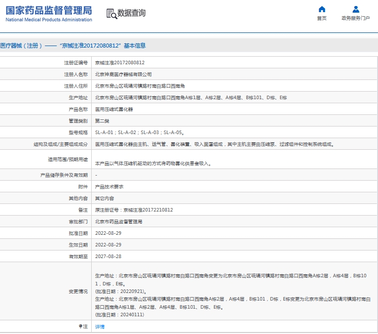Viewport: 378px width, 334px height.
Task: Click the 批准日期 value 2022-08-29
Action: [108, 233]
